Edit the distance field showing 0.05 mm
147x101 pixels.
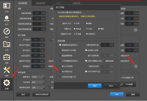coord(129,45)
